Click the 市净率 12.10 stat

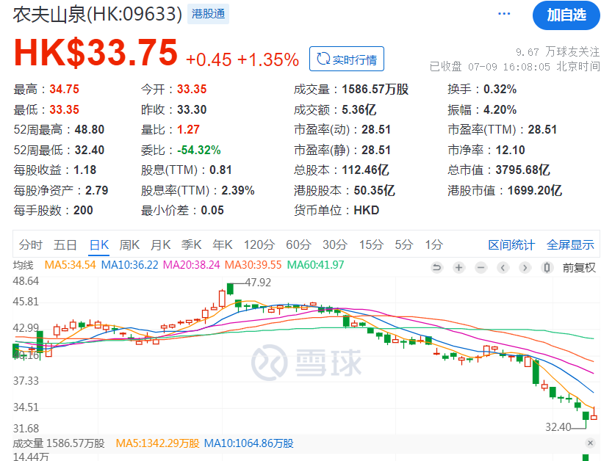[486, 150]
